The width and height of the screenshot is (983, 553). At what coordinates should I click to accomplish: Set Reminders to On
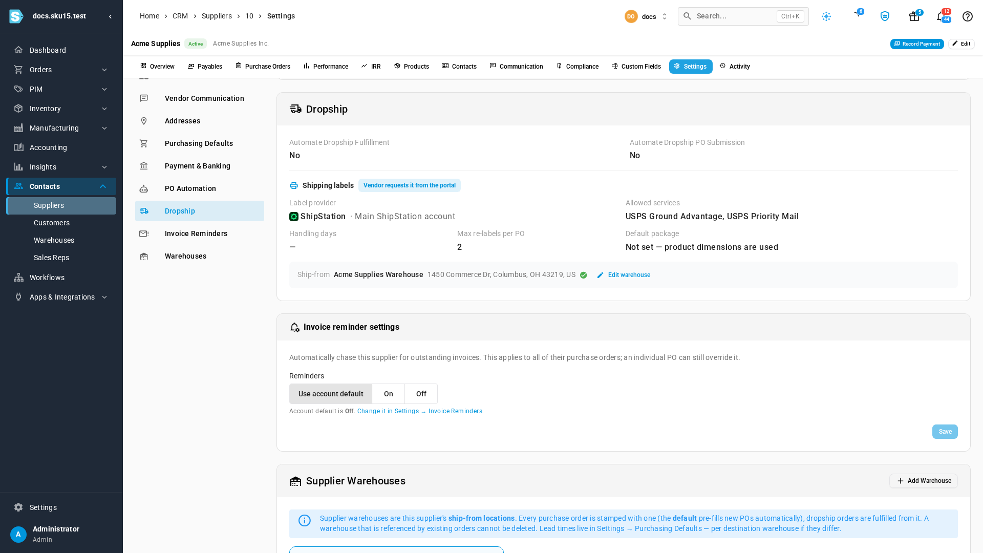tap(389, 394)
